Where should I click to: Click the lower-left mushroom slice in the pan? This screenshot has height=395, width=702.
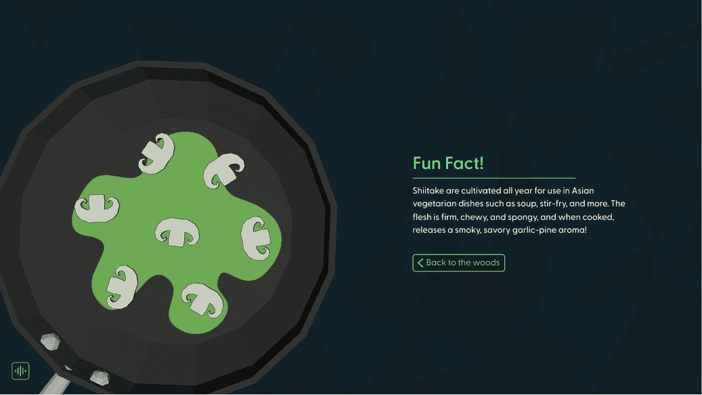click(x=122, y=287)
